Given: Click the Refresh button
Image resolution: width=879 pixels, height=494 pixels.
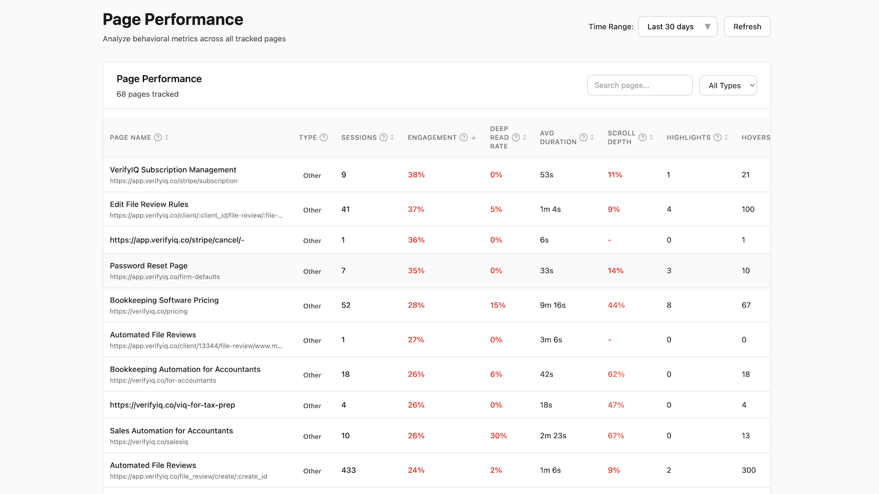Looking at the screenshot, I should click(x=747, y=26).
